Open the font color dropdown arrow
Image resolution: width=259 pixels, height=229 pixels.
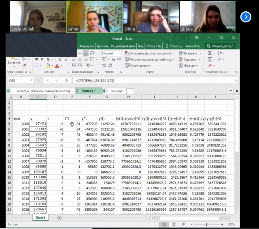62,66
